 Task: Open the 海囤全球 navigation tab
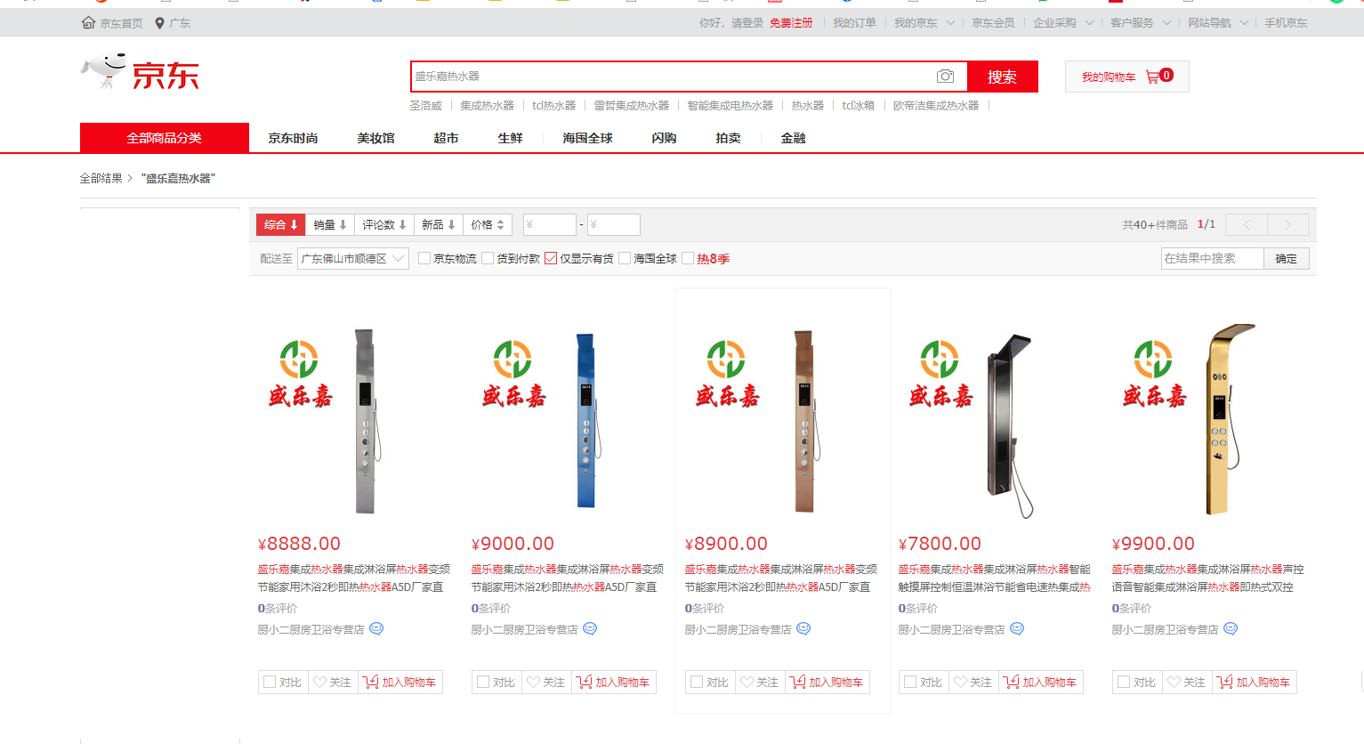[587, 138]
